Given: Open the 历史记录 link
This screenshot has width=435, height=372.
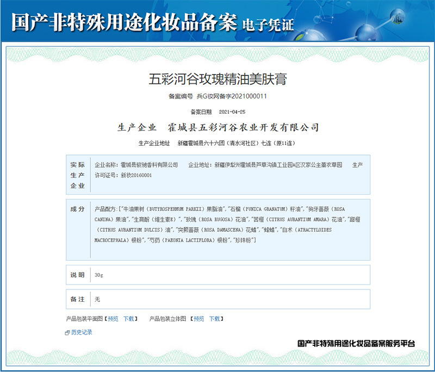Looking at the screenshot, I should pyautogui.click(x=82, y=332).
